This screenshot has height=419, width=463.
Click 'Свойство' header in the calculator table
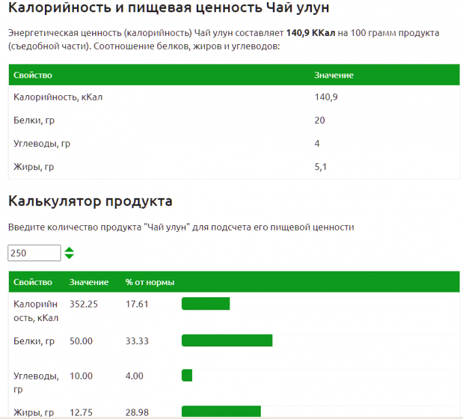click(33, 282)
